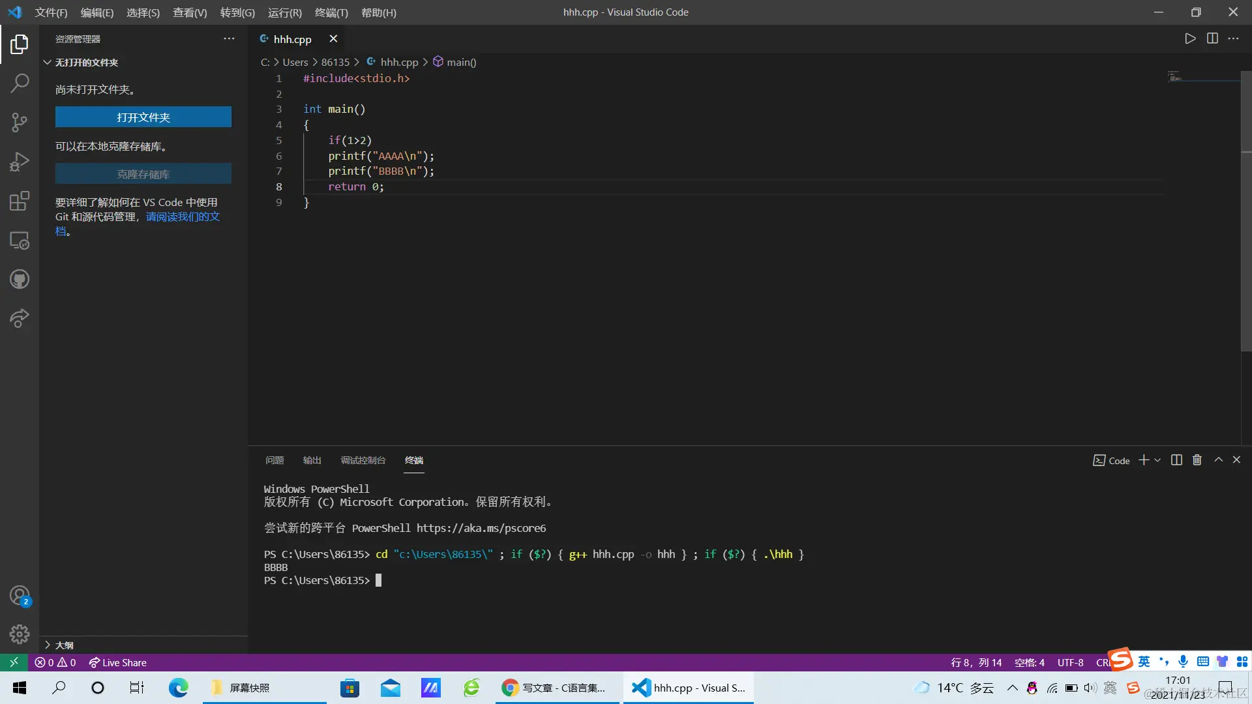Viewport: 1252px width, 704px height.
Task: Split the editor to the right
Action: pyautogui.click(x=1212, y=38)
